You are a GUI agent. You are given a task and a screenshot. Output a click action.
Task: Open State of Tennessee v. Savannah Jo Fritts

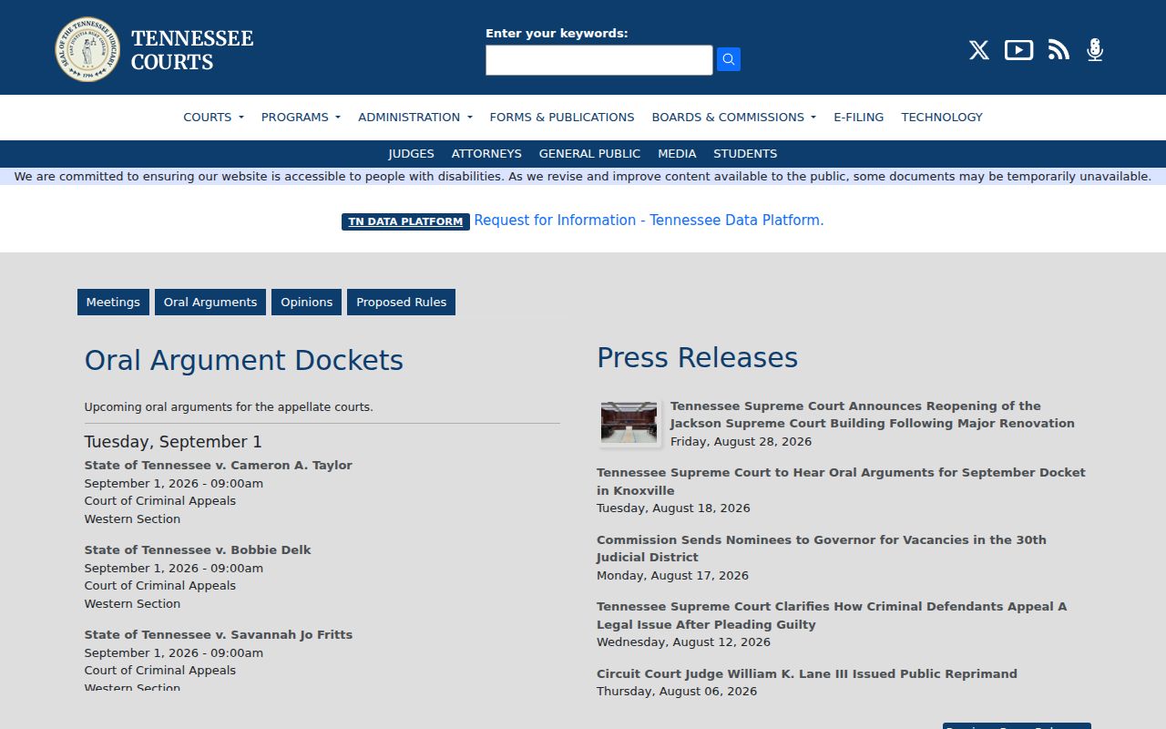point(218,635)
